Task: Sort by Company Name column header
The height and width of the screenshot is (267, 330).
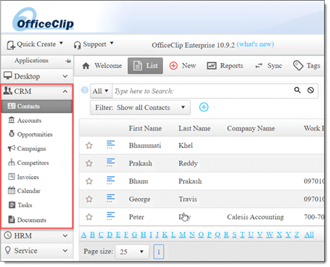Action: pos(251,129)
